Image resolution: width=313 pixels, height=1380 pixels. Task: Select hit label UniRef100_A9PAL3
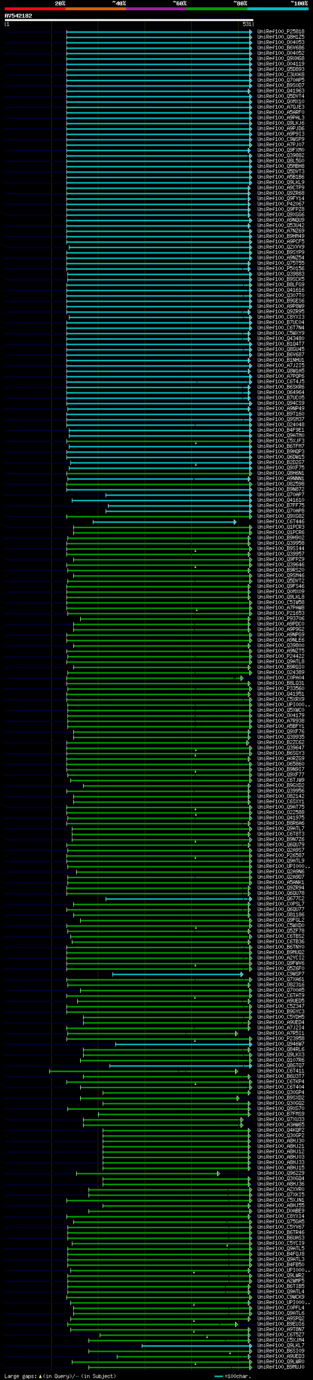(x=281, y=118)
